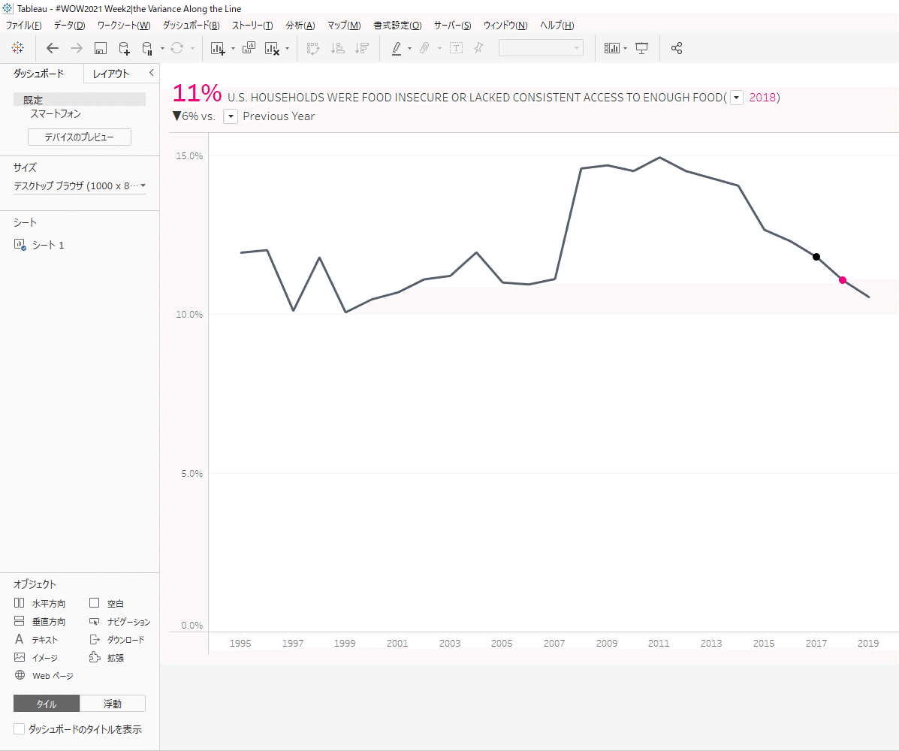899x751 pixels.
Task: Add a Horizontal container object
Action: coord(40,603)
